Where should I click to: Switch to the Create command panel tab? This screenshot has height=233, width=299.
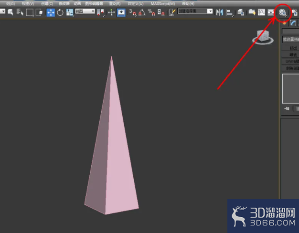point(284,23)
